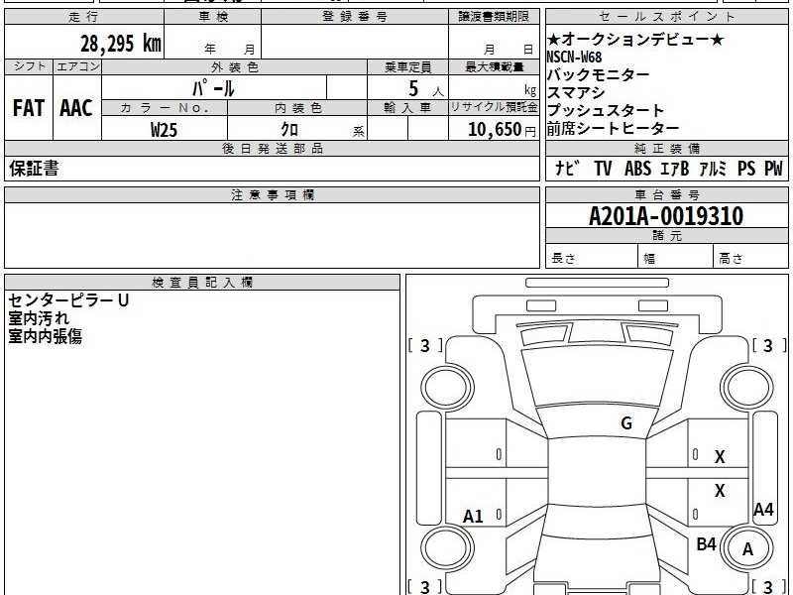Click the 譲渡書類期限 header cell
Viewport: 793px width, 595px height.
coord(494,17)
